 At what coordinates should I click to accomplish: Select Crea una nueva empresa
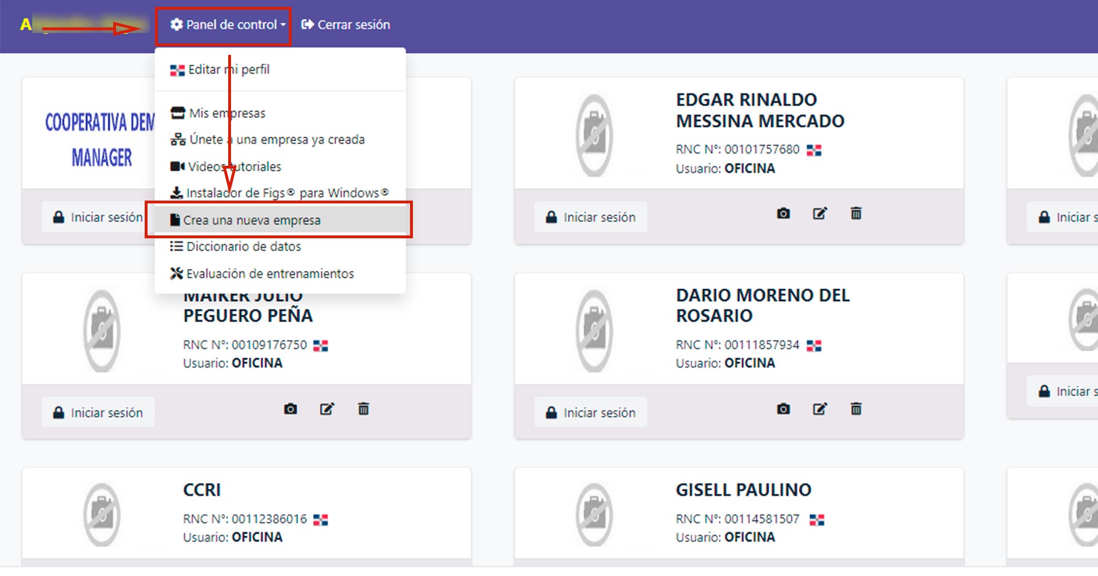(x=252, y=221)
